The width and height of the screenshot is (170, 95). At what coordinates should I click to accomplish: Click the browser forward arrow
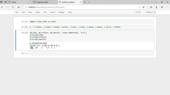[8, 7]
